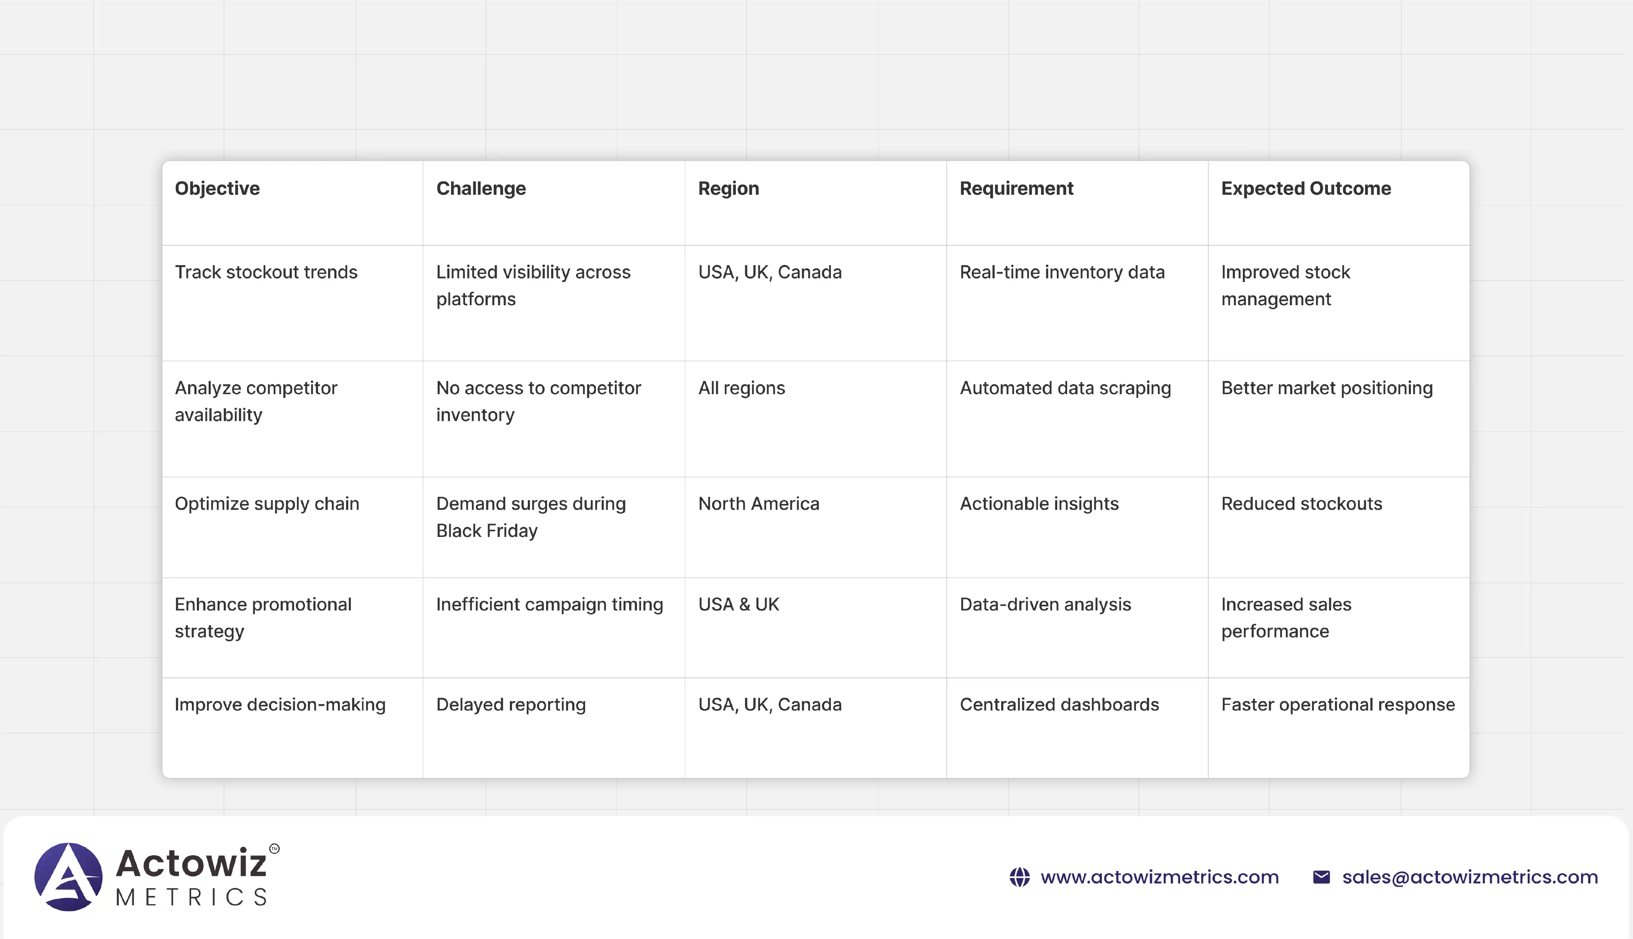This screenshot has width=1633, height=939.
Task: Select the Objective column header
Action: pyautogui.click(x=217, y=188)
